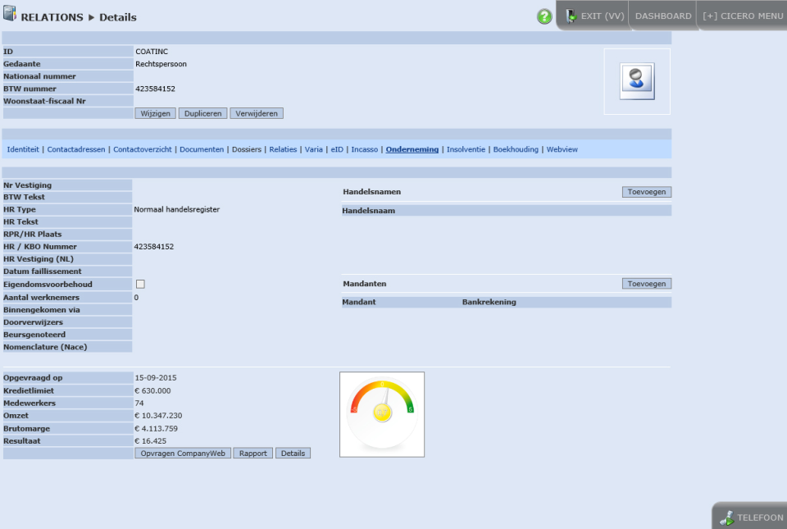Click the Wijzigen button
Viewport: 787px width, 529px height.
click(155, 113)
